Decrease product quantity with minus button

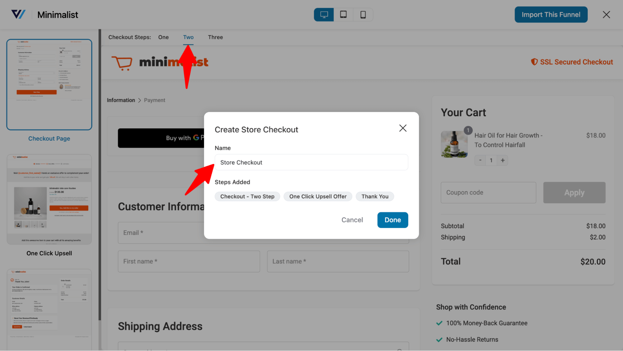(x=480, y=160)
